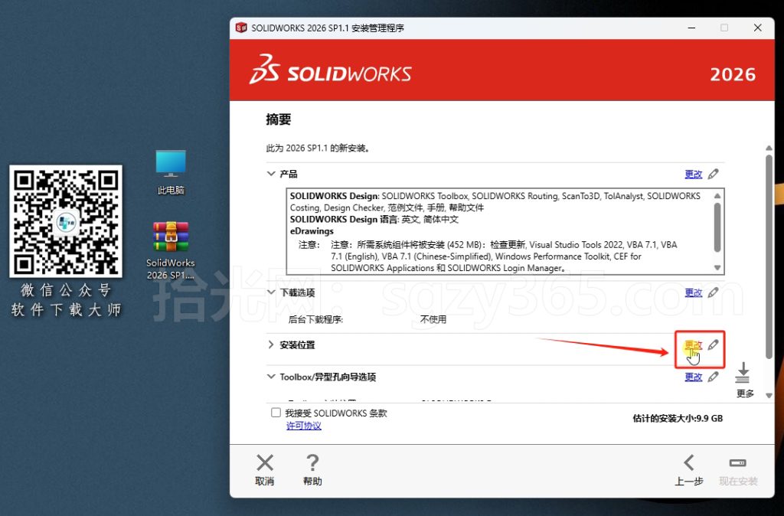Screen dimensions: 784x516
Task: Expand the 安装位置 section
Action: 271,345
